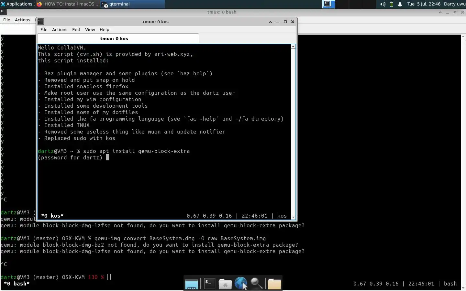Open View menu in tmux kos window
Screen dimensions: 466x291
(90, 29)
